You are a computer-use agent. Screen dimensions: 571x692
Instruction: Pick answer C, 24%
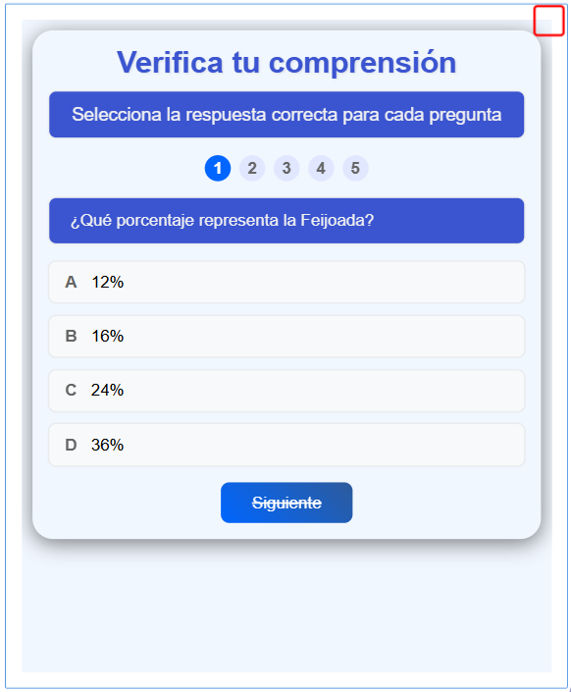[x=286, y=391]
